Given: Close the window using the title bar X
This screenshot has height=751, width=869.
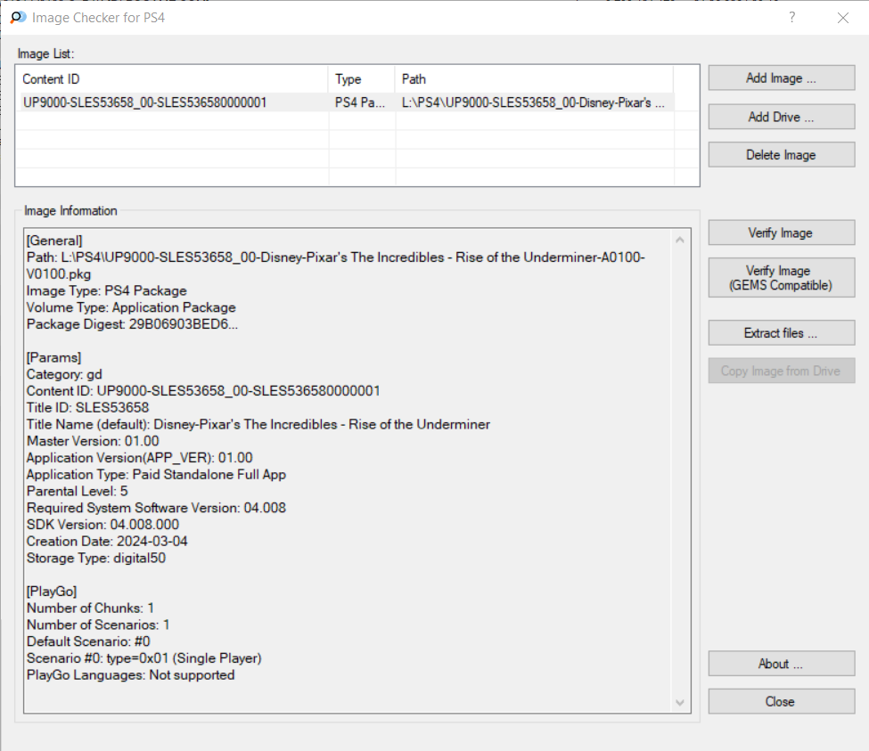Looking at the screenshot, I should point(843,17).
